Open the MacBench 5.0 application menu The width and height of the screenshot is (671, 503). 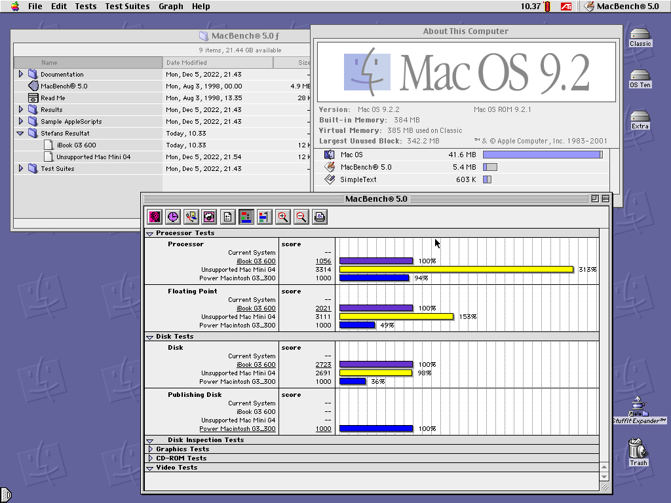pos(622,7)
